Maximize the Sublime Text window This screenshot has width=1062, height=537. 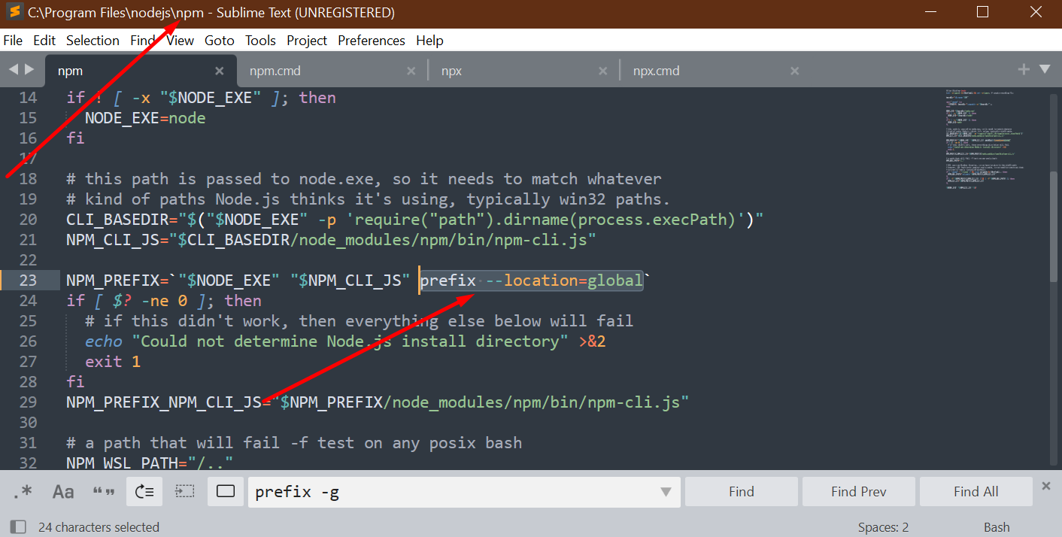point(983,12)
